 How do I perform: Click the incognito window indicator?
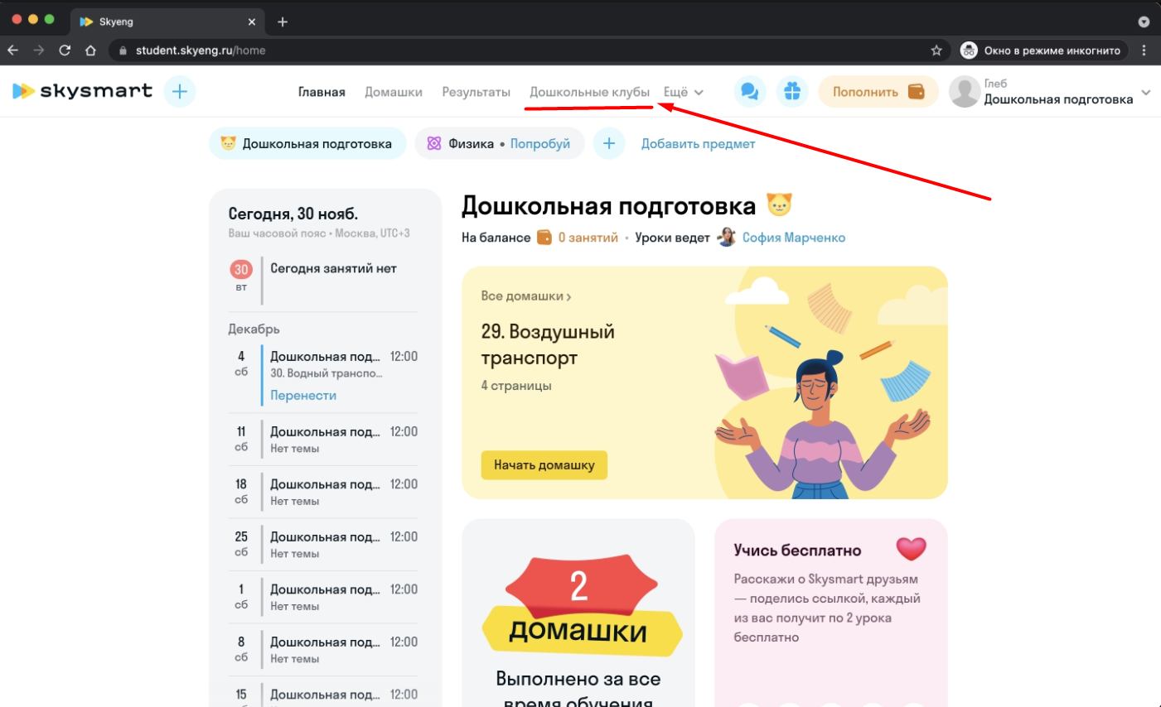[1042, 50]
